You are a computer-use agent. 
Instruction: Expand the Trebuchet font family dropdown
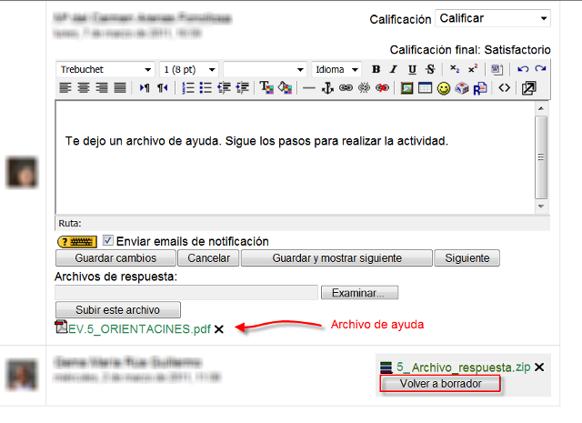click(x=105, y=70)
